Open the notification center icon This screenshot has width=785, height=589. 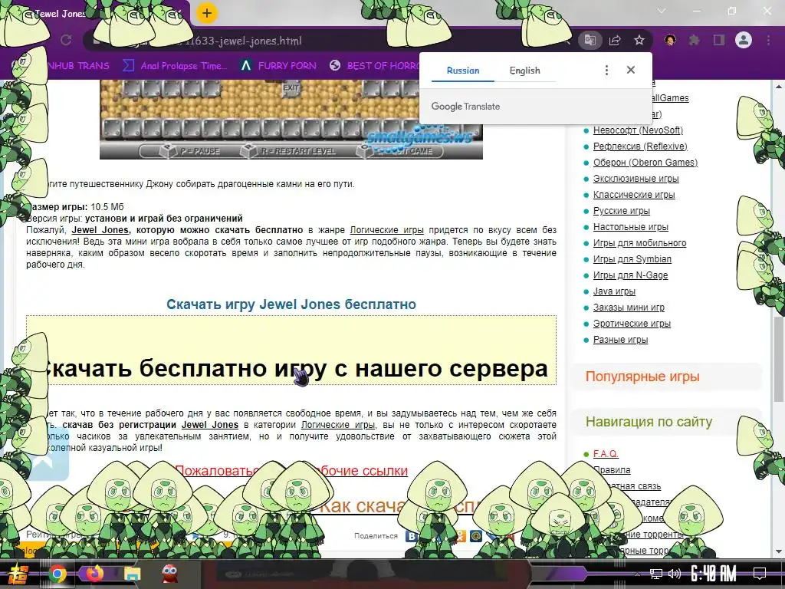(x=760, y=574)
